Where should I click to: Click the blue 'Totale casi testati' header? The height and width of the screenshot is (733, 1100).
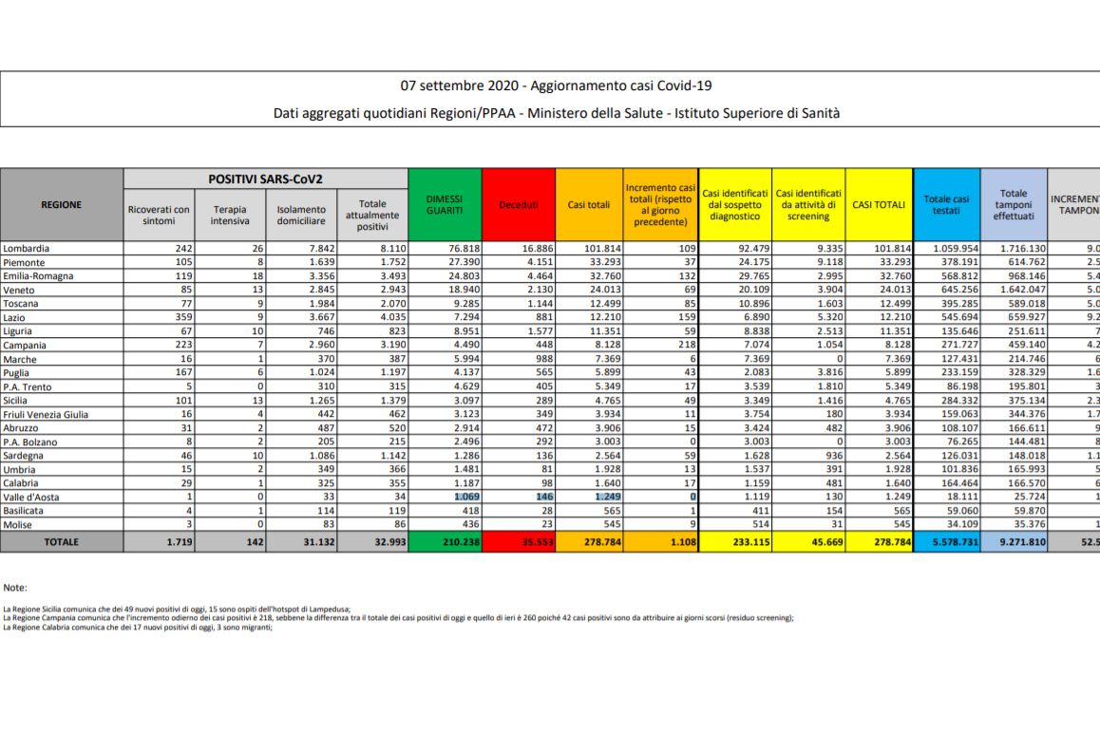[946, 204]
